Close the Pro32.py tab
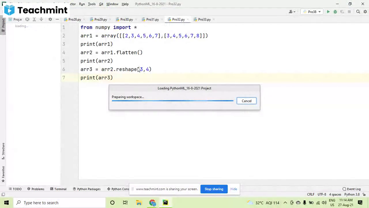 (188, 20)
